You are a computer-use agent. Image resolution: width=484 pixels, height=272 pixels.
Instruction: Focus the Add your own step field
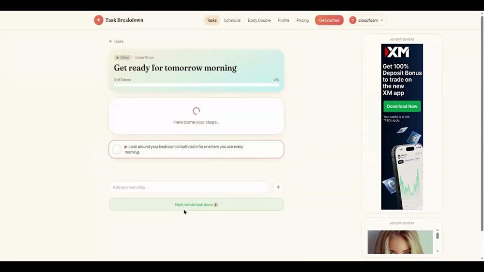(x=189, y=187)
